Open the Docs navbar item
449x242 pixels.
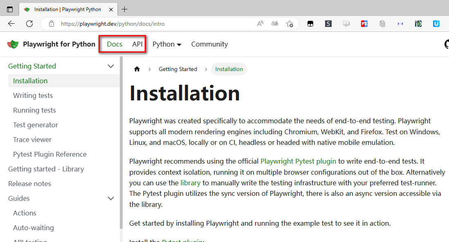(x=114, y=44)
